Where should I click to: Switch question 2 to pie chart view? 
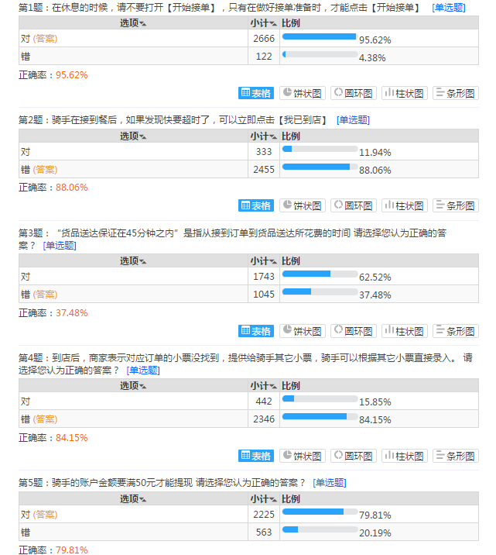coord(302,205)
